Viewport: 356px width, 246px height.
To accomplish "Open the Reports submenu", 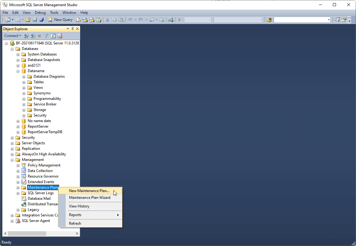I will click(90, 215).
